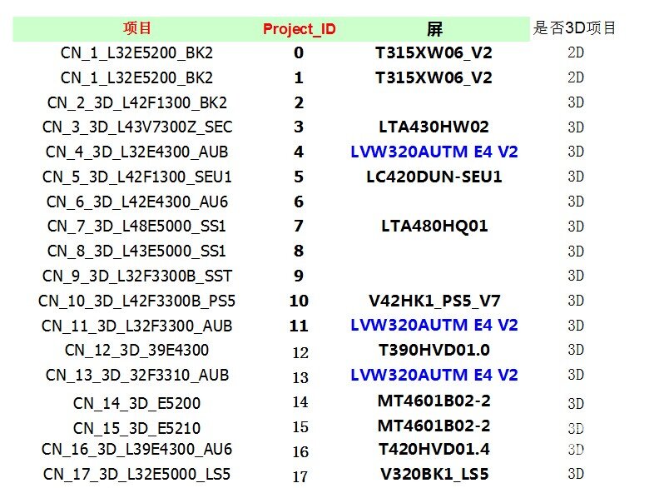The height and width of the screenshot is (488, 664).
Task: Select the CN_9_3D_L32F3300B_SST project cell
Action: (x=136, y=276)
